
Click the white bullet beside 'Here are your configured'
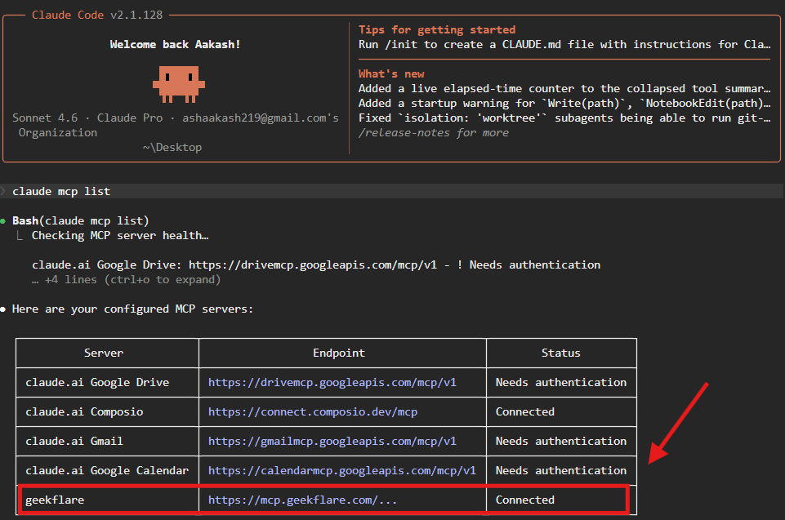(3, 309)
